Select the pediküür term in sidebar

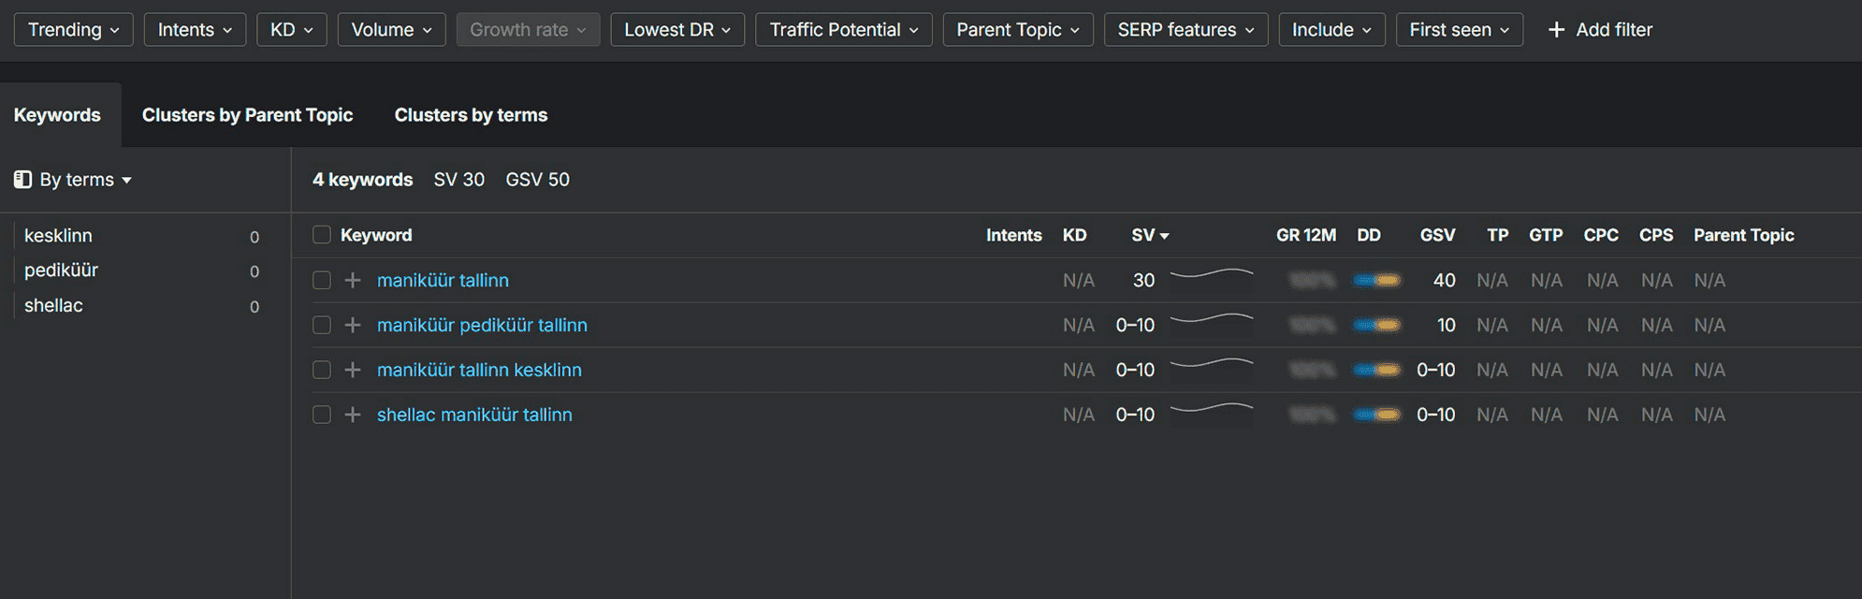[x=61, y=270]
